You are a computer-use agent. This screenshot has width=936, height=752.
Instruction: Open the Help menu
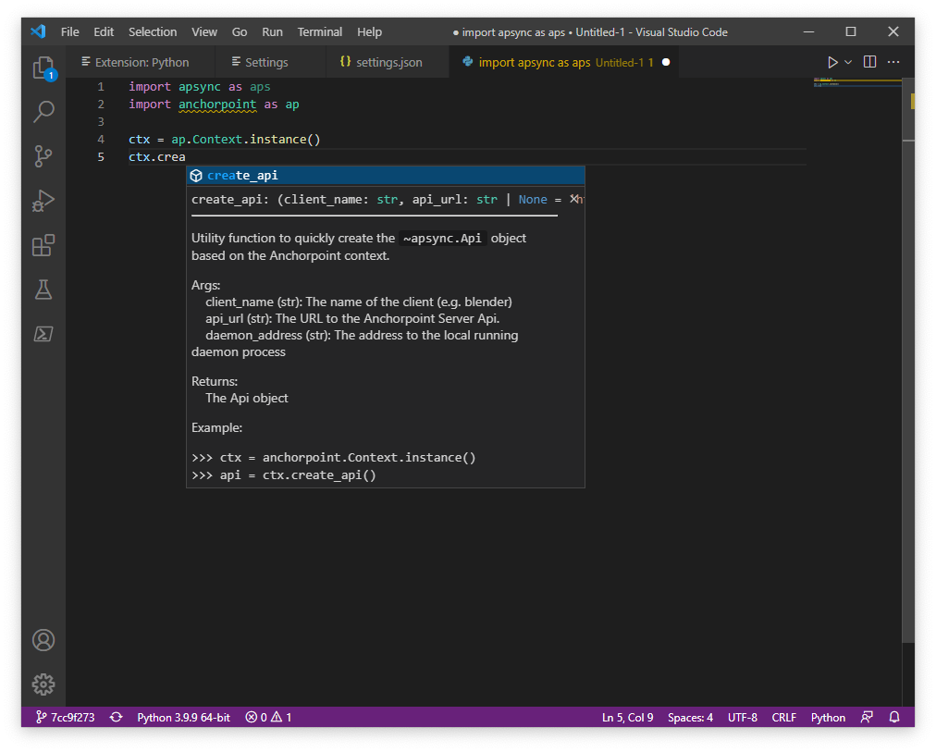tap(370, 31)
